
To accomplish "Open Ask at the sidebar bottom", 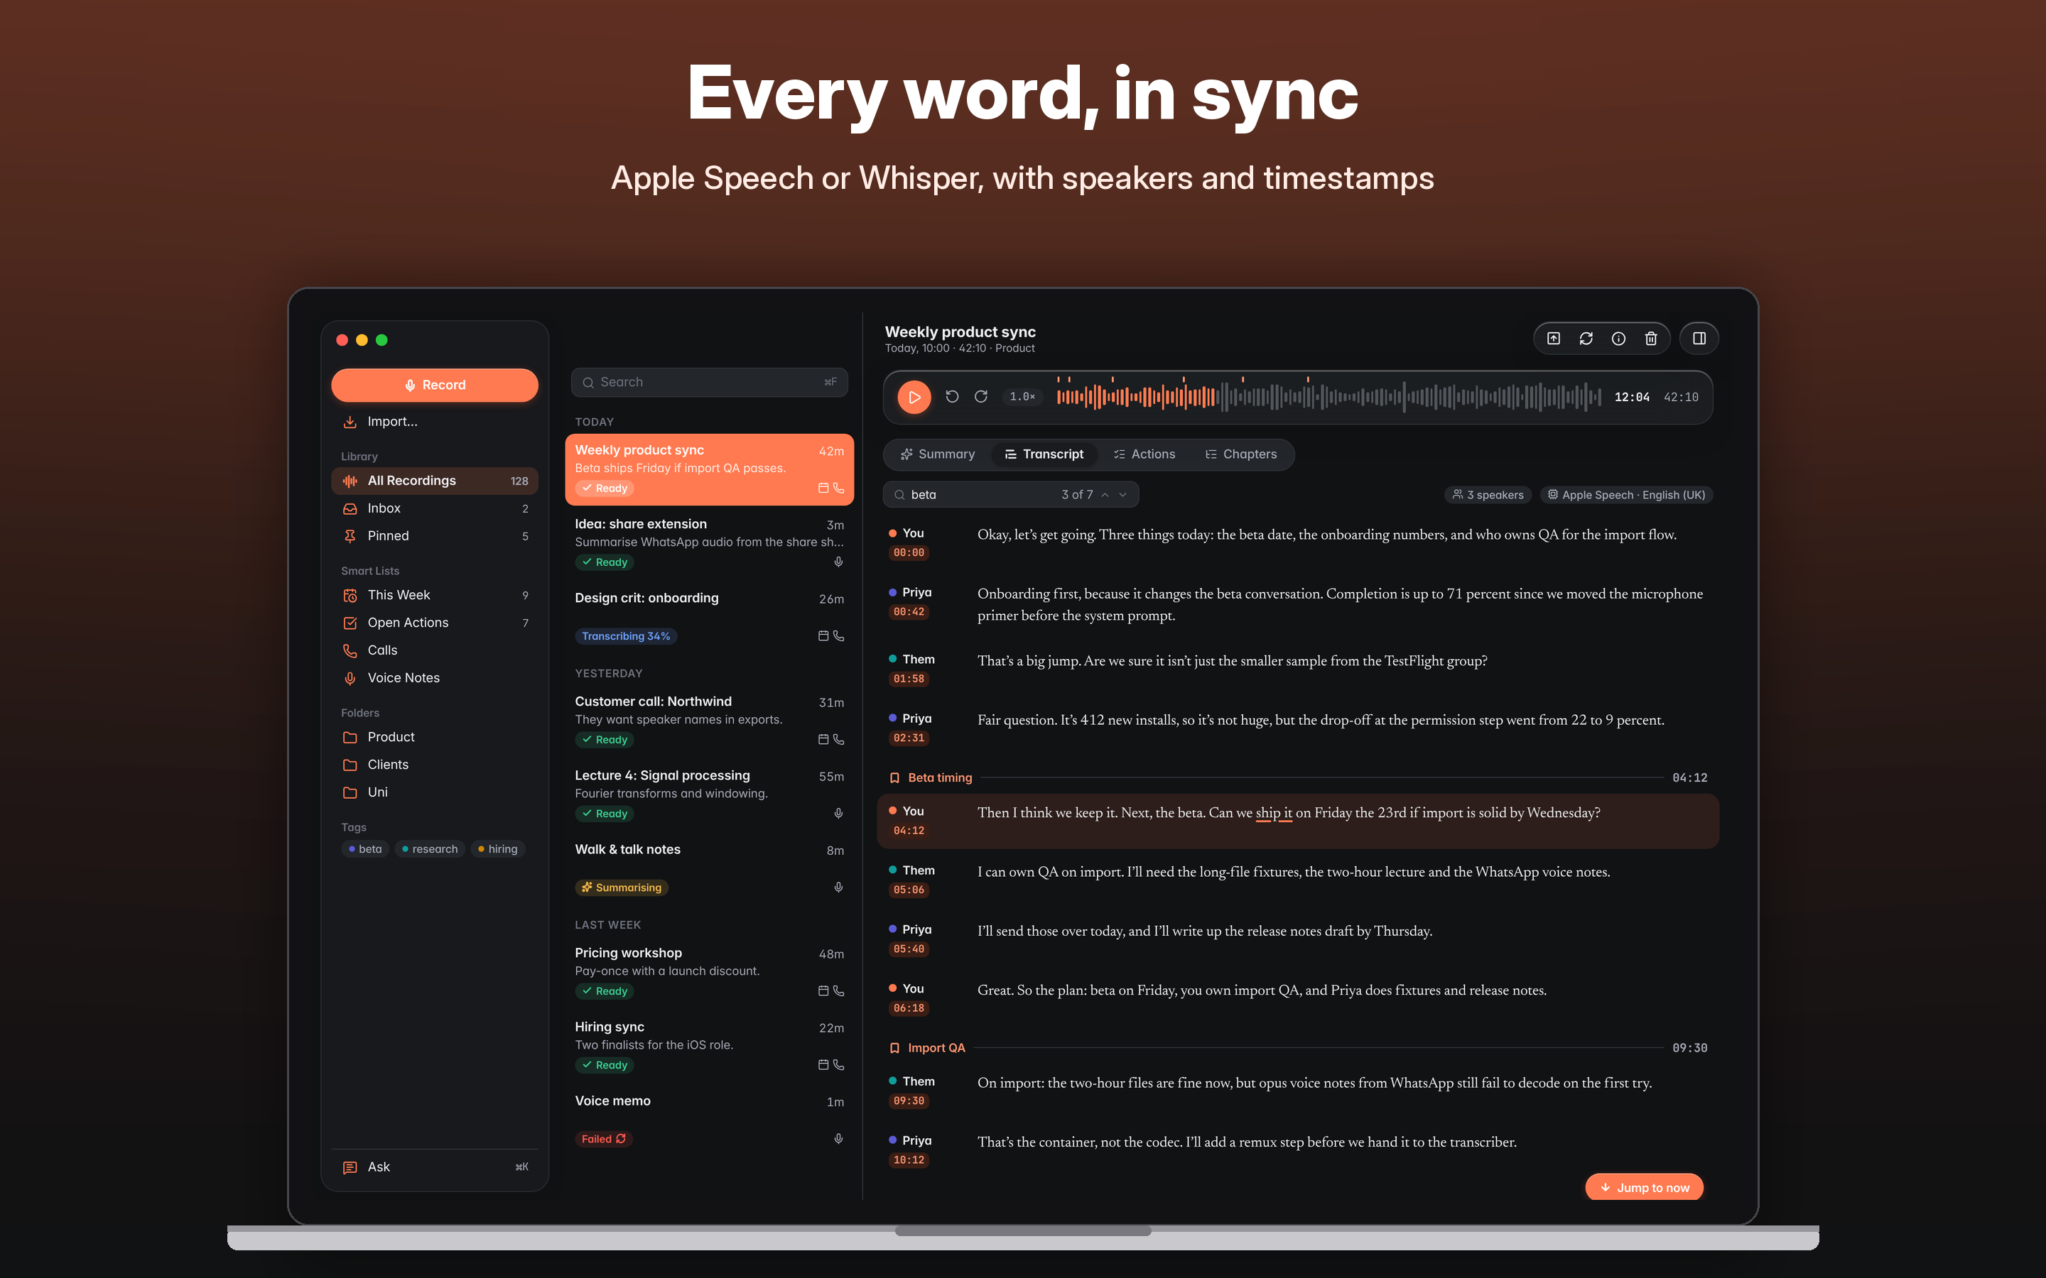I will 435,1167.
